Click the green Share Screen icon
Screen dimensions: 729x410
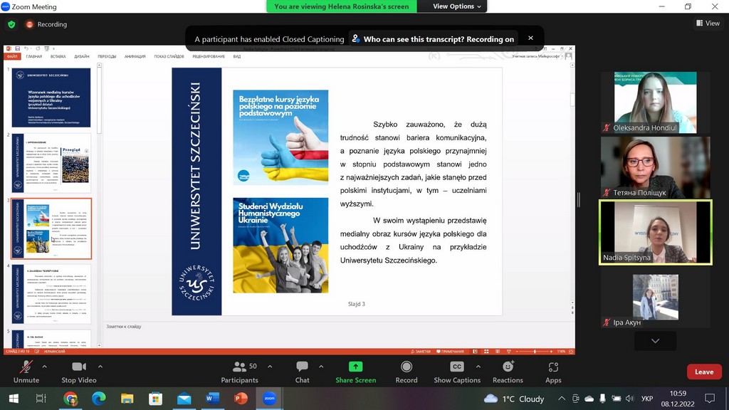tap(355, 371)
